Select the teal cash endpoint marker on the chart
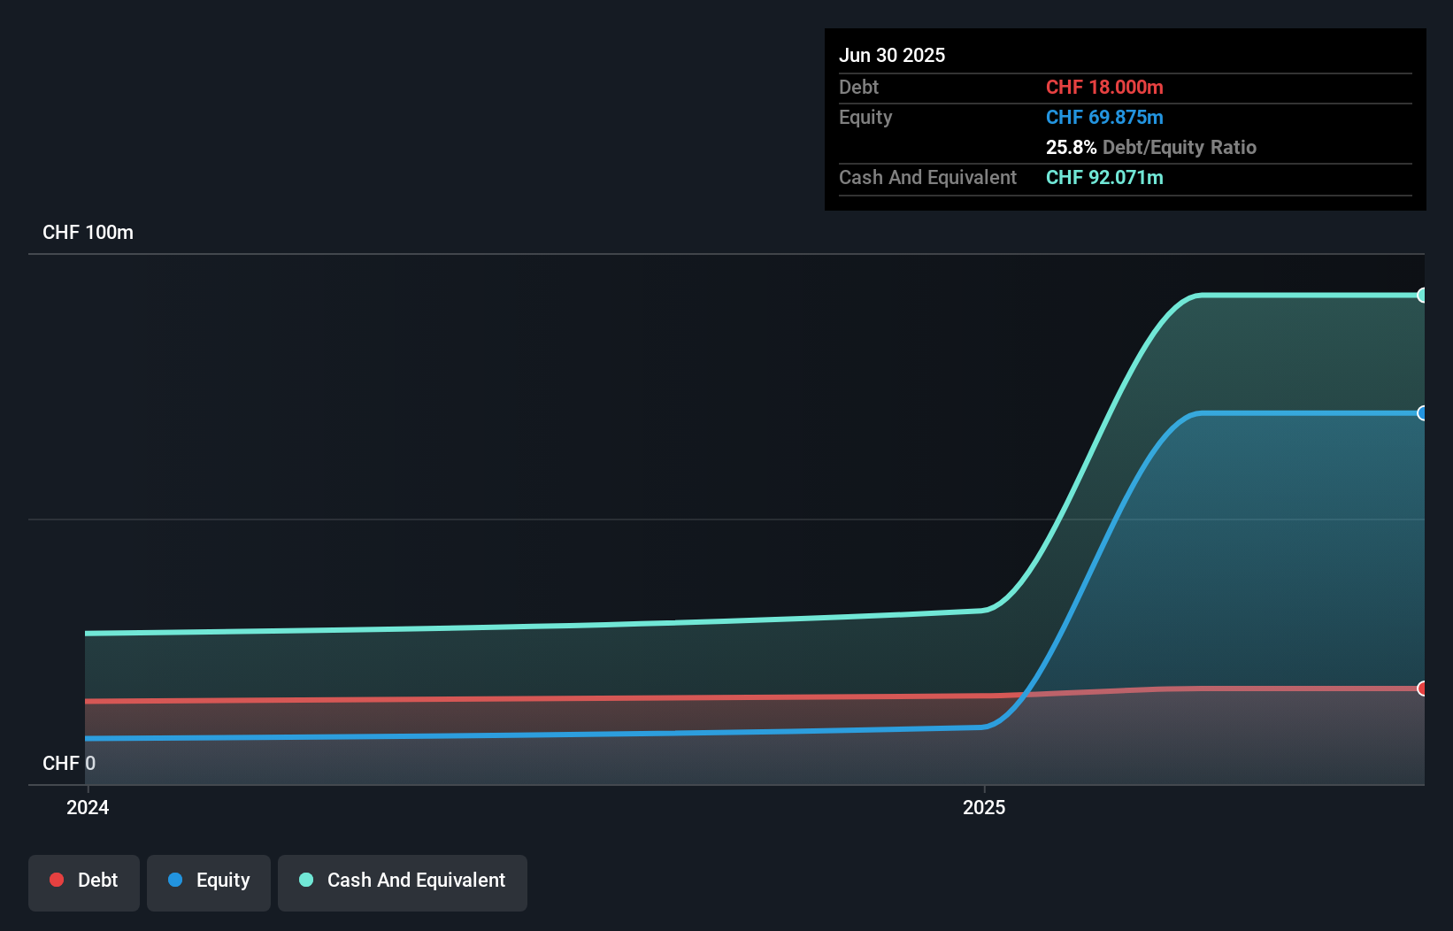The width and height of the screenshot is (1453, 931). point(1422,295)
